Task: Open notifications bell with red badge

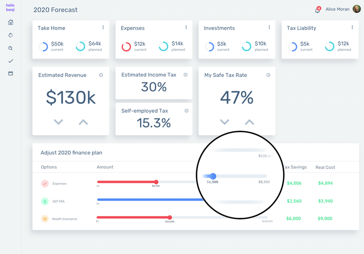Action: pos(317,10)
